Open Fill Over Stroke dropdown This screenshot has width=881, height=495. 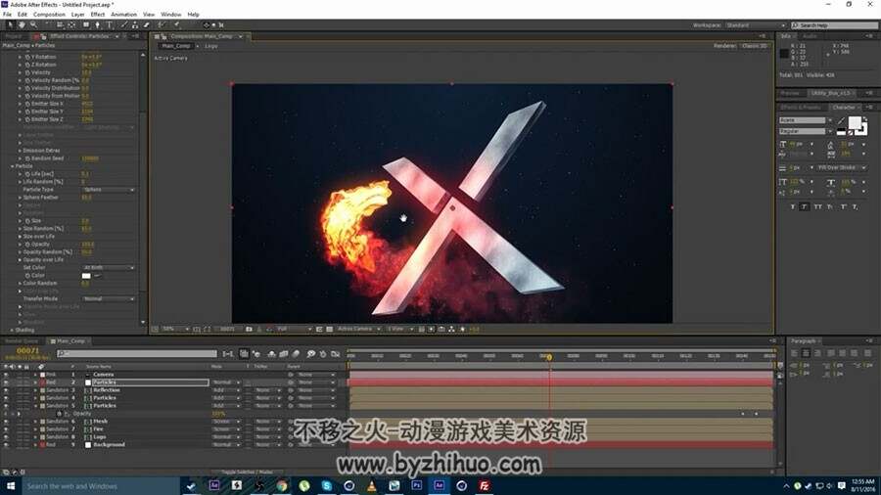click(x=841, y=168)
